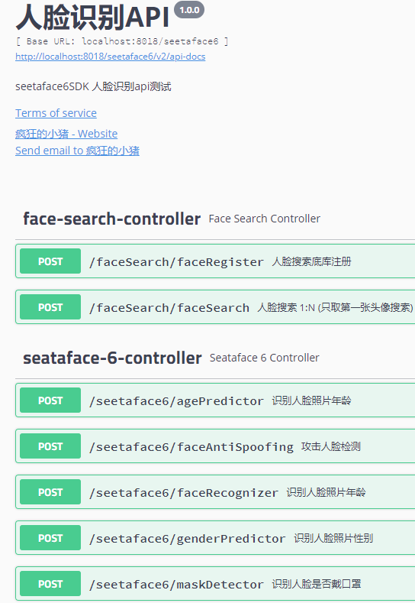Click POST badge for genderPredictor

50,537
